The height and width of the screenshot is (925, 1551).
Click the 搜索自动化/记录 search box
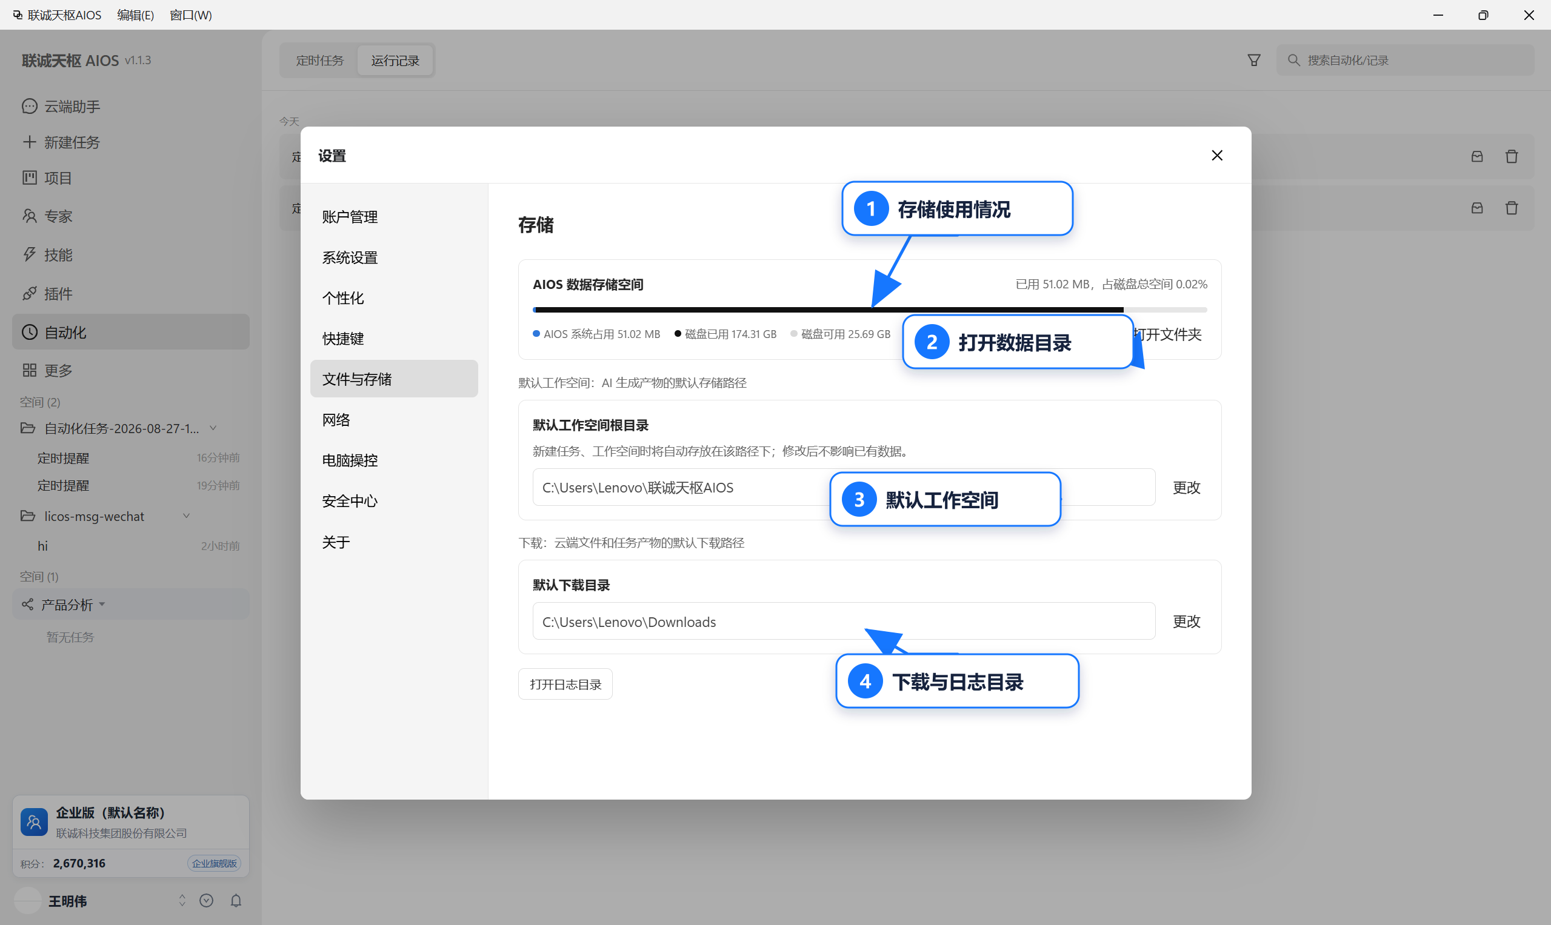(x=1405, y=61)
